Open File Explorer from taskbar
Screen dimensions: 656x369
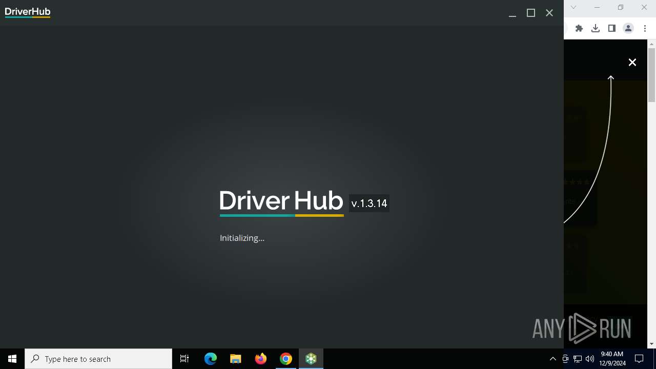(x=236, y=359)
